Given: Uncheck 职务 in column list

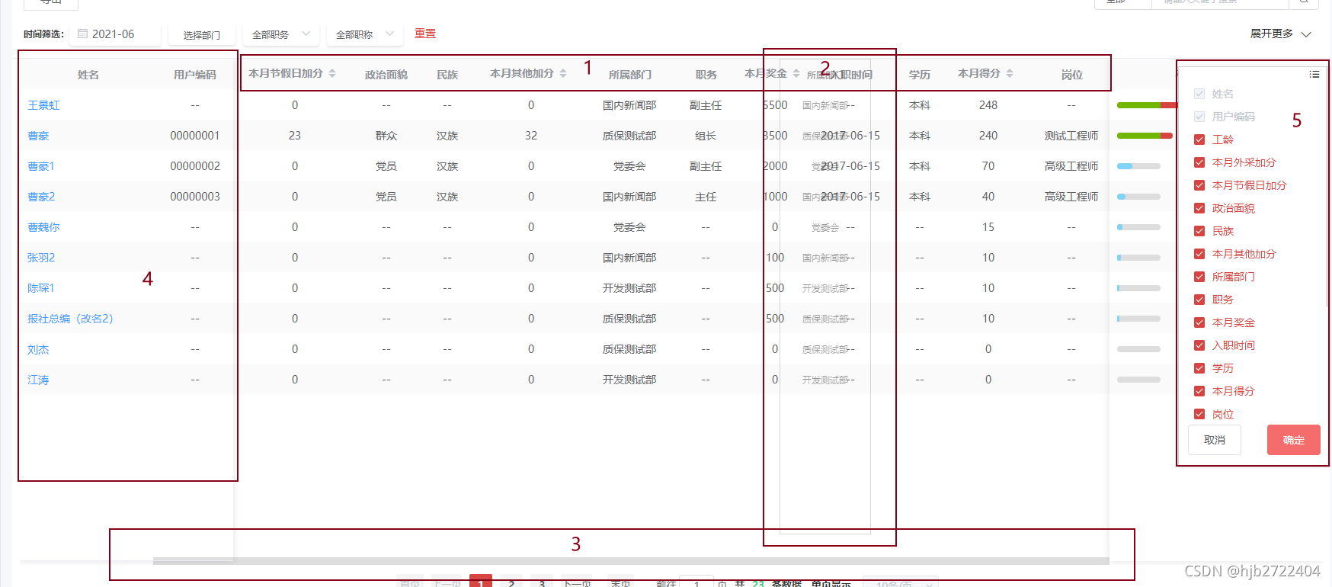Looking at the screenshot, I should point(1199,300).
